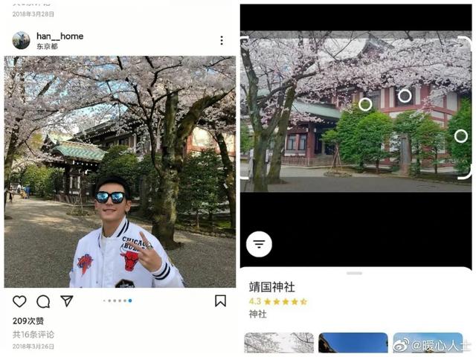Select cherry blossom result thumbnail
Screen dimensions: 476x357
point(279,343)
